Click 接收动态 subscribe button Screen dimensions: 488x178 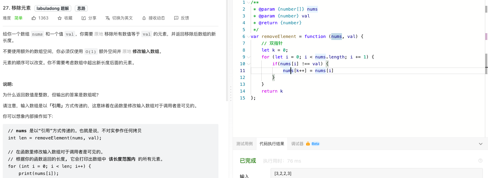click(157, 18)
